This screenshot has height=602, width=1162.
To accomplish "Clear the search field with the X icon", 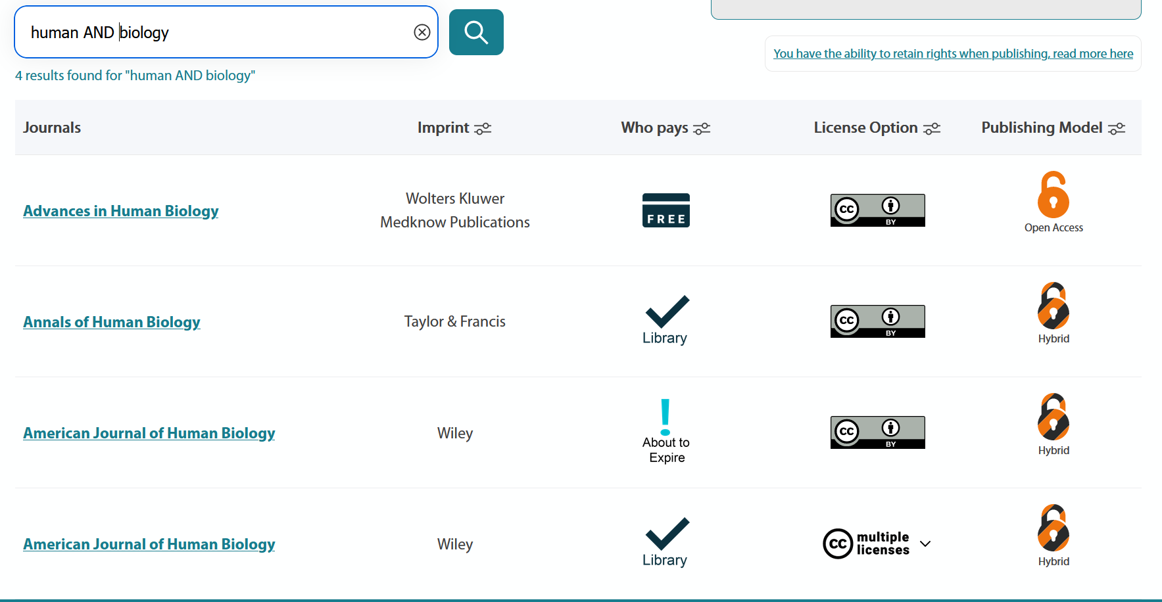I will [422, 32].
